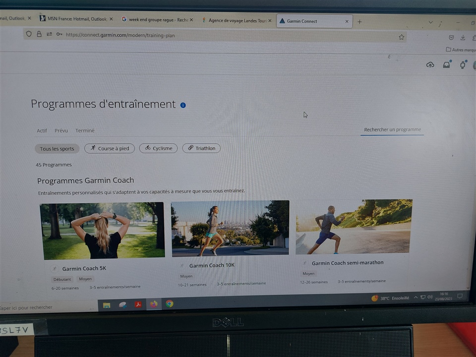Image resolution: width=476 pixels, height=357 pixels.
Task: Click the browser address bar URL
Action: (120, 35)
